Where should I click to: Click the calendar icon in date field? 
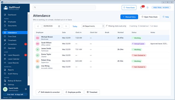pyautogui.click(x=59, y=26)
